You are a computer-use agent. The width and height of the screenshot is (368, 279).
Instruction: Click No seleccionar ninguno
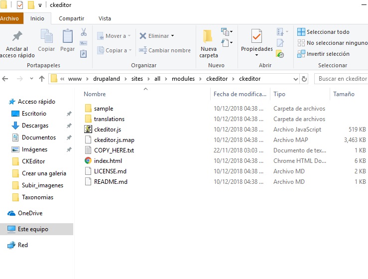332,43
